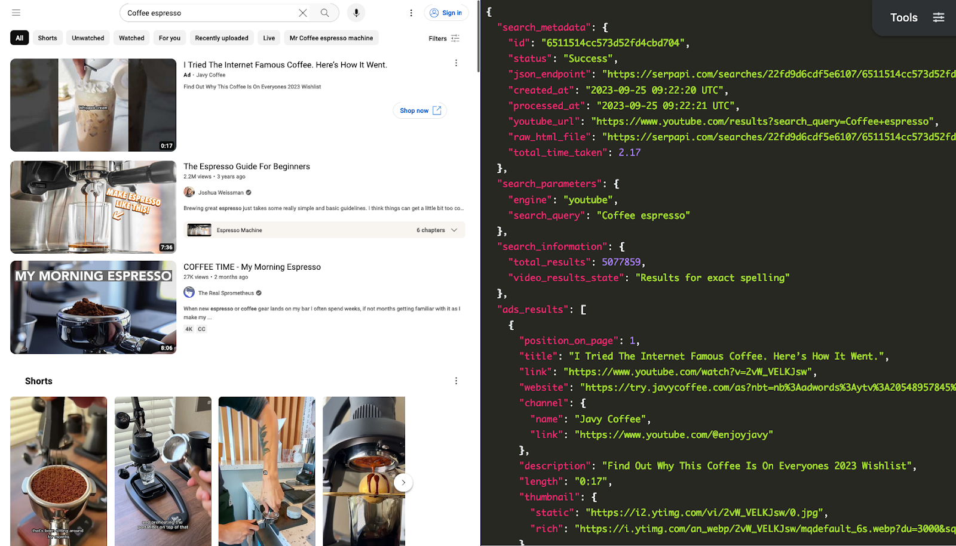Select the Recently uploaded chip
956x546 pixels.
point(222,38)
